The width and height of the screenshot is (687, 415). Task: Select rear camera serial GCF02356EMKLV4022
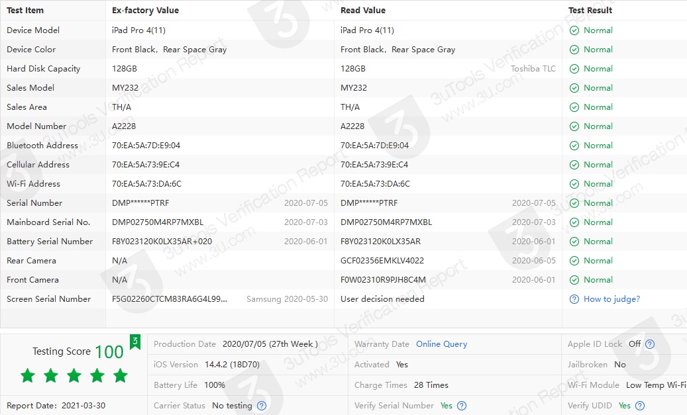pos(382,261)
